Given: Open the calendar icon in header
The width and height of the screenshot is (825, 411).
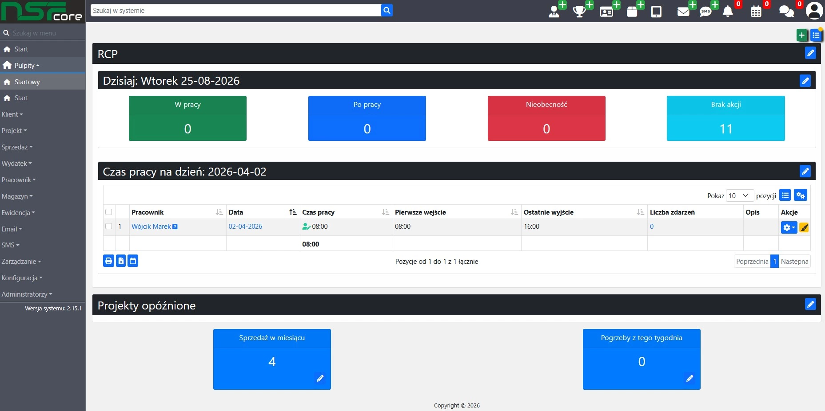Looking at the screenshot, I should (756, 12).
